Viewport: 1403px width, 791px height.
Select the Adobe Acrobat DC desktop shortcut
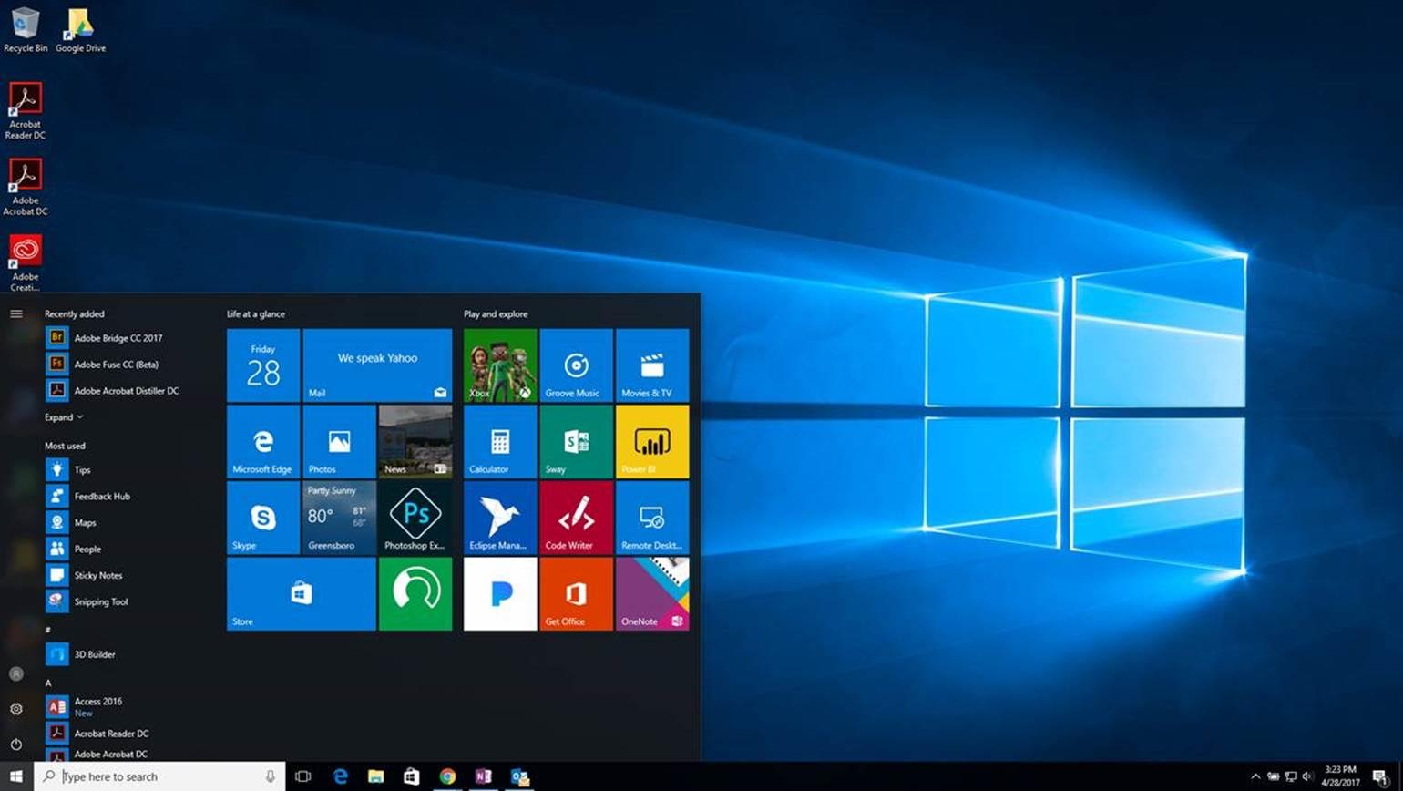26,187
